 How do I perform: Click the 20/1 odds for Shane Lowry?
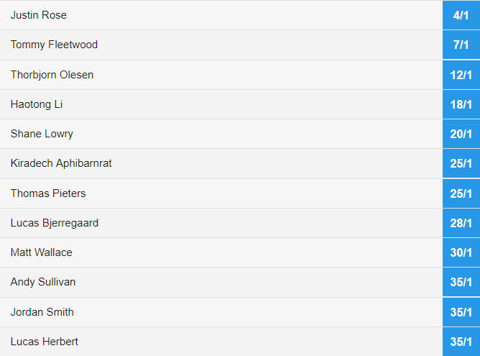(x=461, y=134)
